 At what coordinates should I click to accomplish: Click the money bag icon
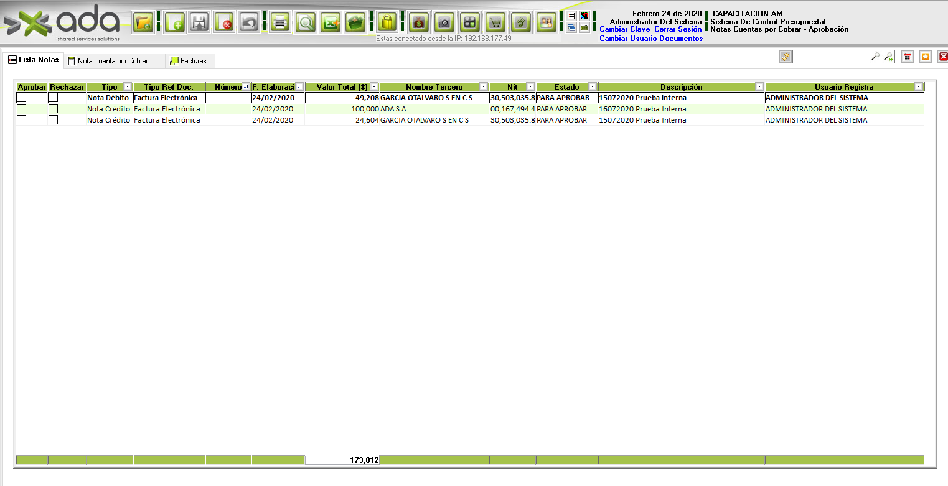(x=419, y=23)
